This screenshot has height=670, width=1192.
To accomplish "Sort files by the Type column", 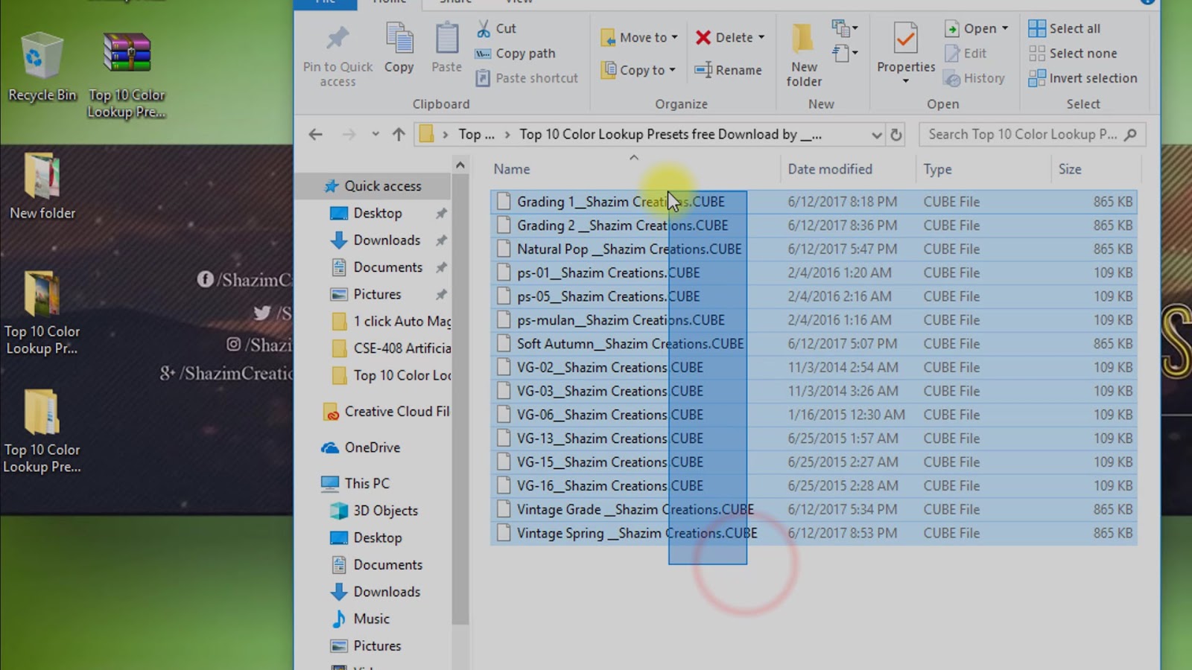I will (x=937, y=170).
